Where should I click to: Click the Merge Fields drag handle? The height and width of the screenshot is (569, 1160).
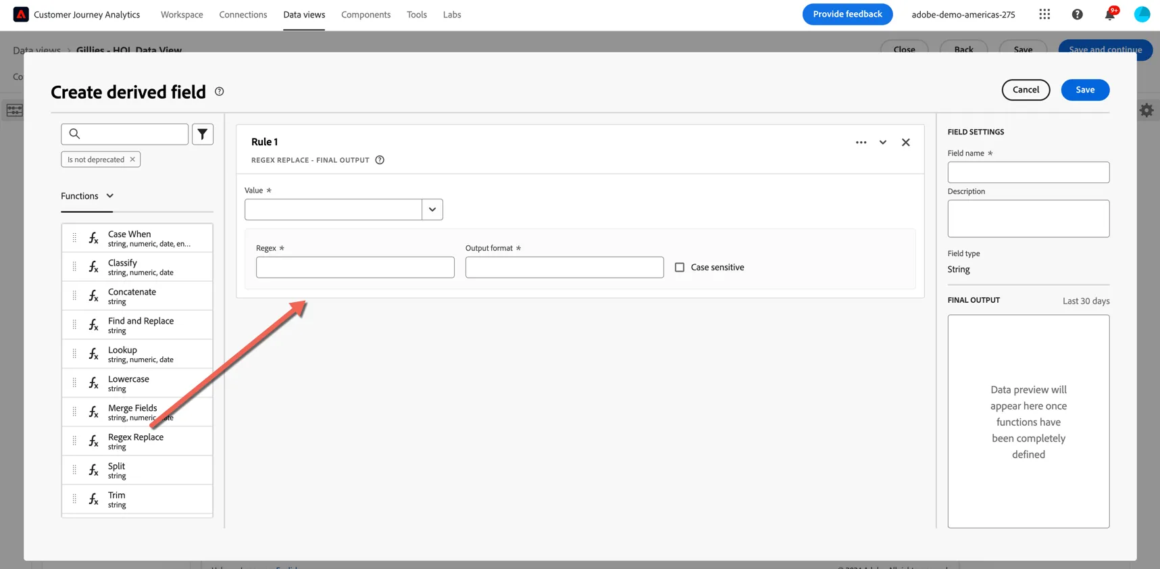(74, 412)
